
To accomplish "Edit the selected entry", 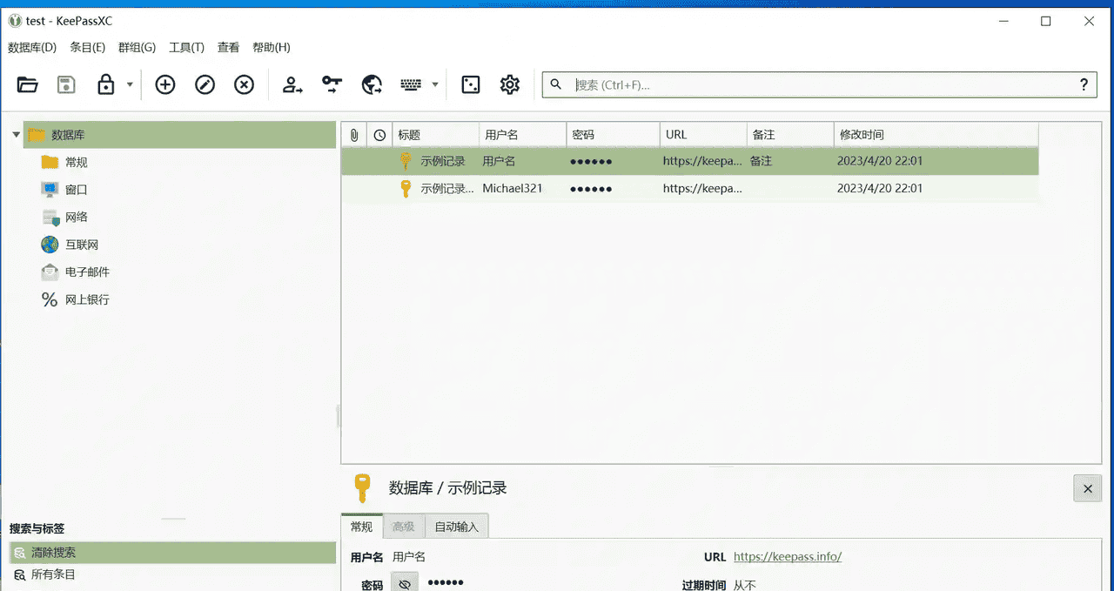I will (x=205, y=84).
